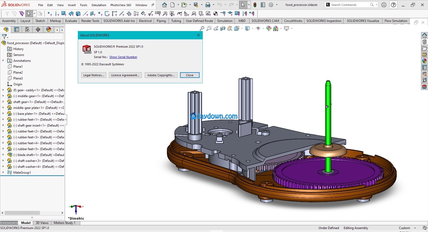Open the FeatureManager design tree tab
This screenshot has width=428, height=232.
click(6, 29)
